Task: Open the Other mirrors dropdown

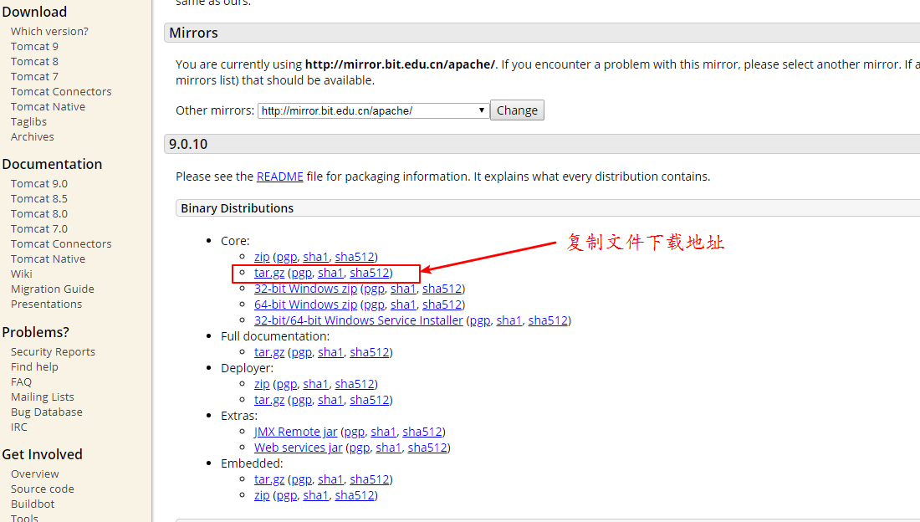Action: (x=373, y=110)
